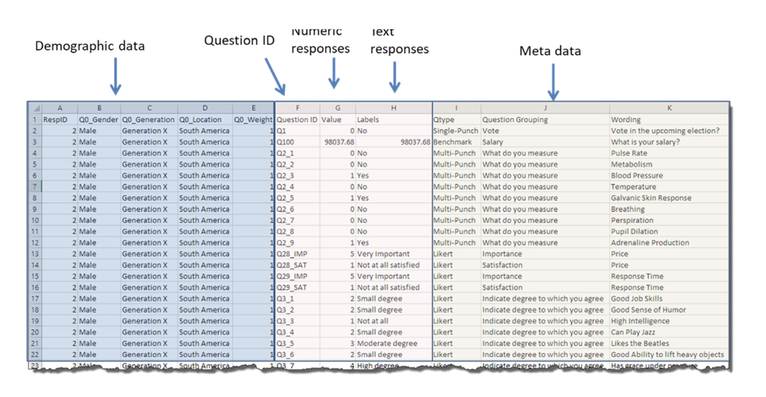766x397 pixels.
Task: Click the Qtype header cell
Action: tap(457, 119)
